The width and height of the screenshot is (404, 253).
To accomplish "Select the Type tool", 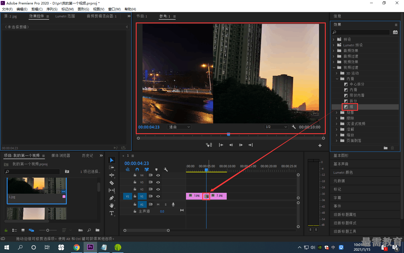I will point(112,213).
